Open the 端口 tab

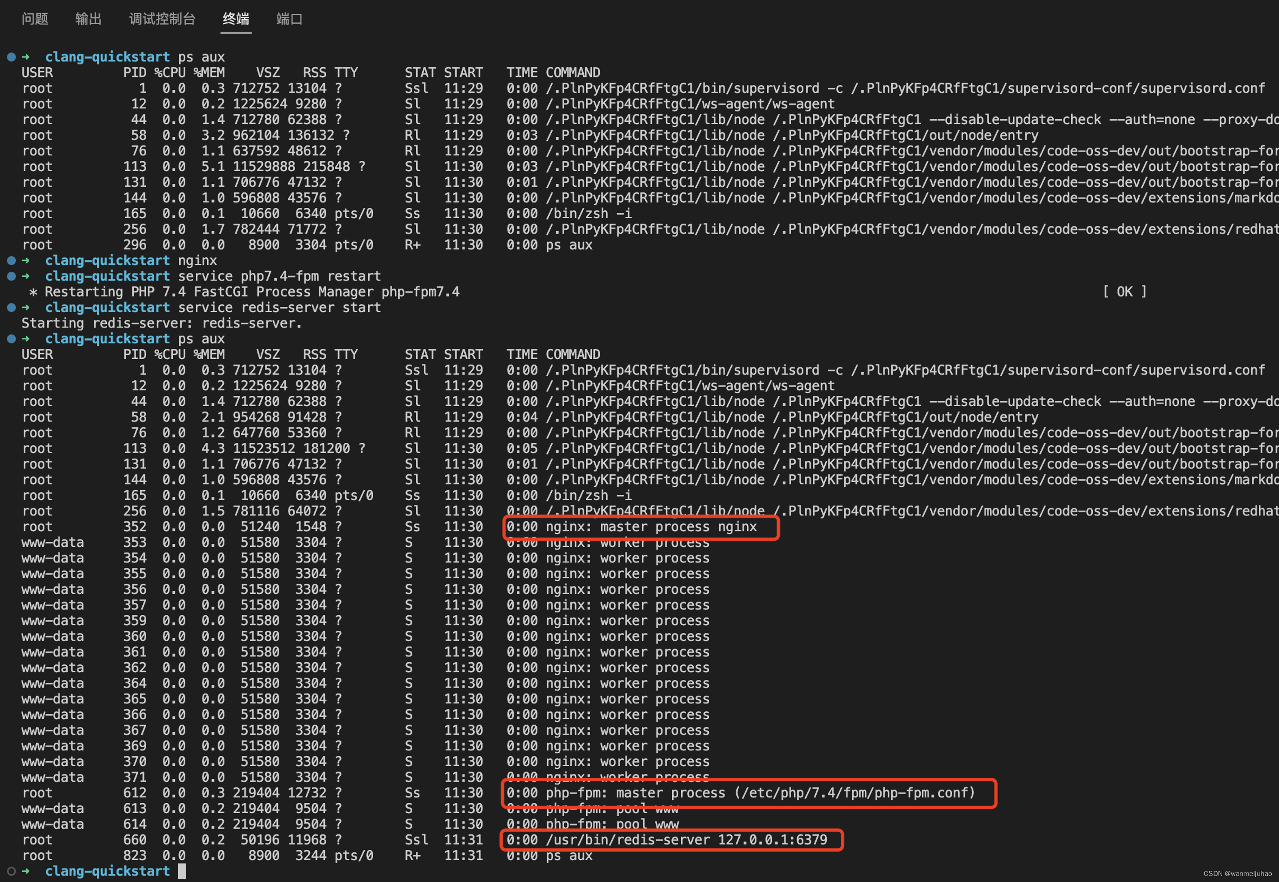(289, 19)
